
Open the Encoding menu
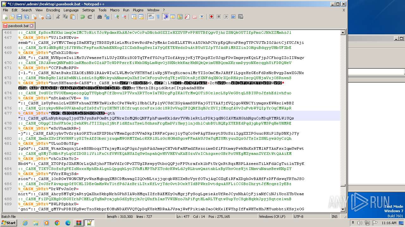click(x=53, y=10)
